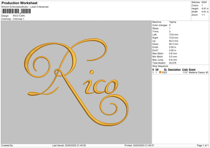This screenshot has height=148, width=210.
Task: Click the Brand column header
Action: [192, 69]
